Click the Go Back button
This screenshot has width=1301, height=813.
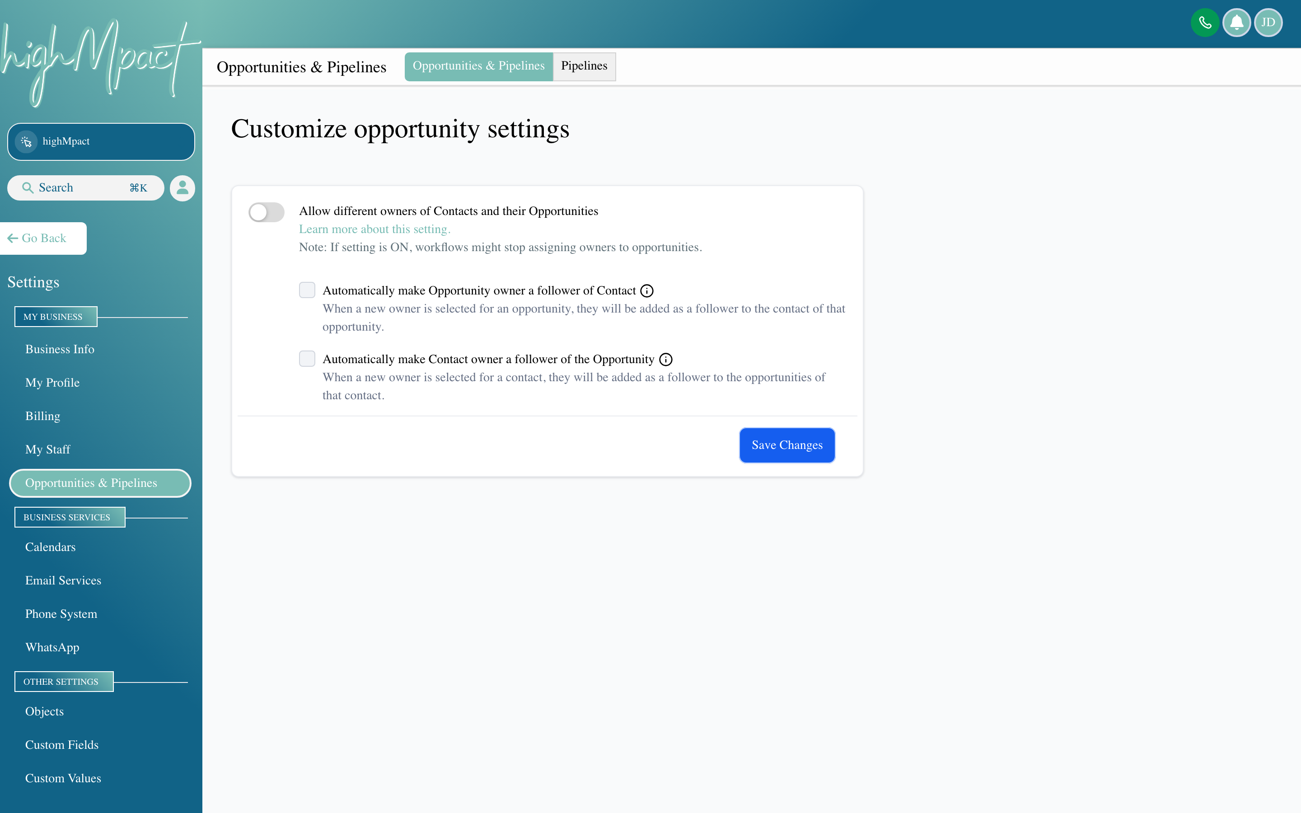coord(43,238)
